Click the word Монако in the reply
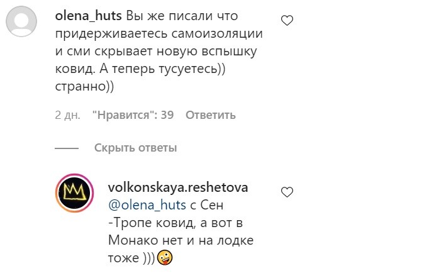 click(133, 240)
